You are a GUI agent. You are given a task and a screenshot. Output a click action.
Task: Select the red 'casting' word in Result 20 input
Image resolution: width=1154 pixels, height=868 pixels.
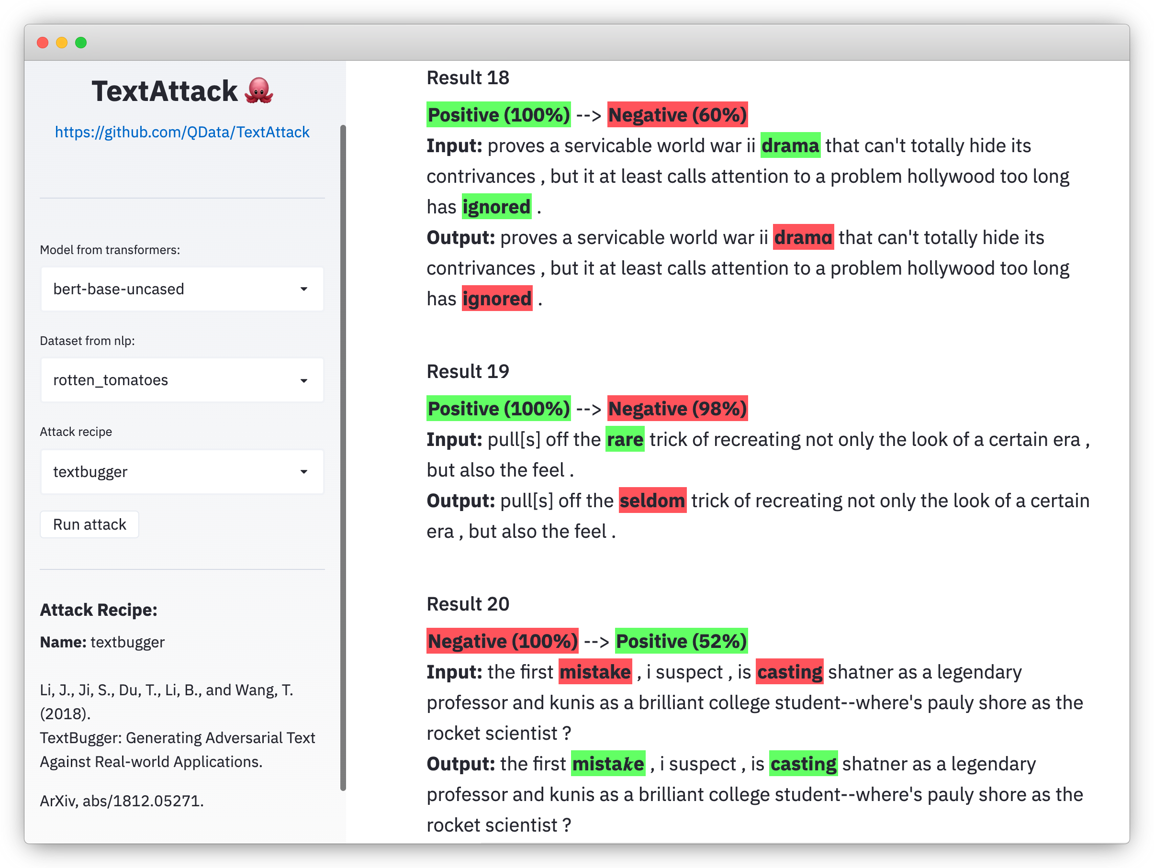(789, 672)
